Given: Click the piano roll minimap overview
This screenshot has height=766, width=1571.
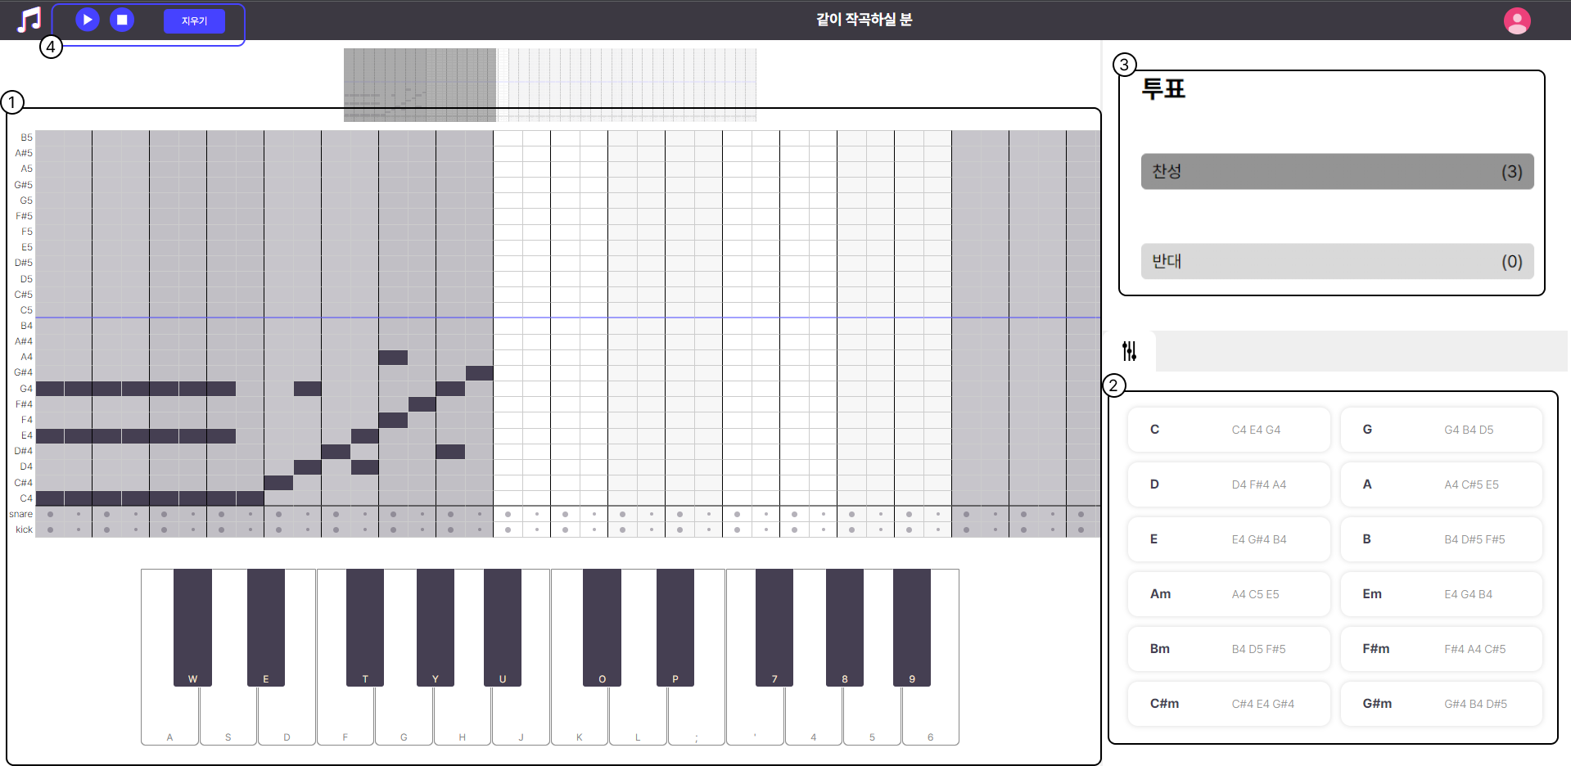Looking at the screenshot, I should (550, 85).
